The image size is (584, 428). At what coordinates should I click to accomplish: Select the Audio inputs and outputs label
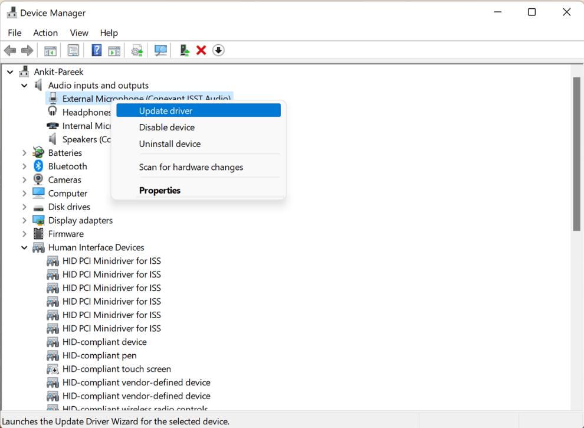pos(99,85)
